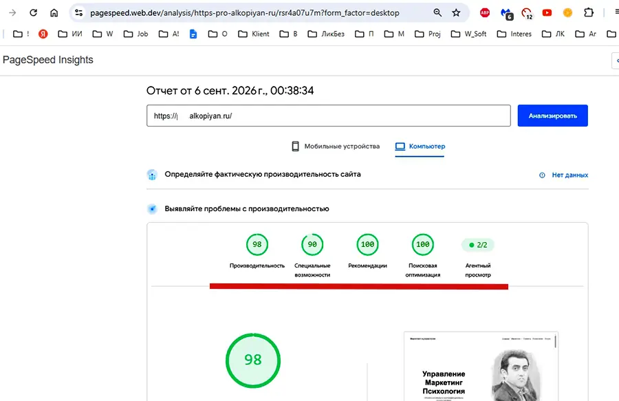Switch to Мобильные устройства tab
The image size is (619, 401).
click(x=335, y=147)
